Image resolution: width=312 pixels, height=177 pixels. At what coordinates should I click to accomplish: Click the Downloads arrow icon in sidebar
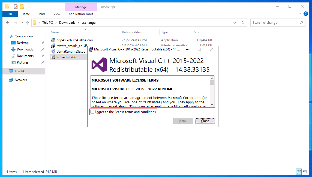point(13,49)
